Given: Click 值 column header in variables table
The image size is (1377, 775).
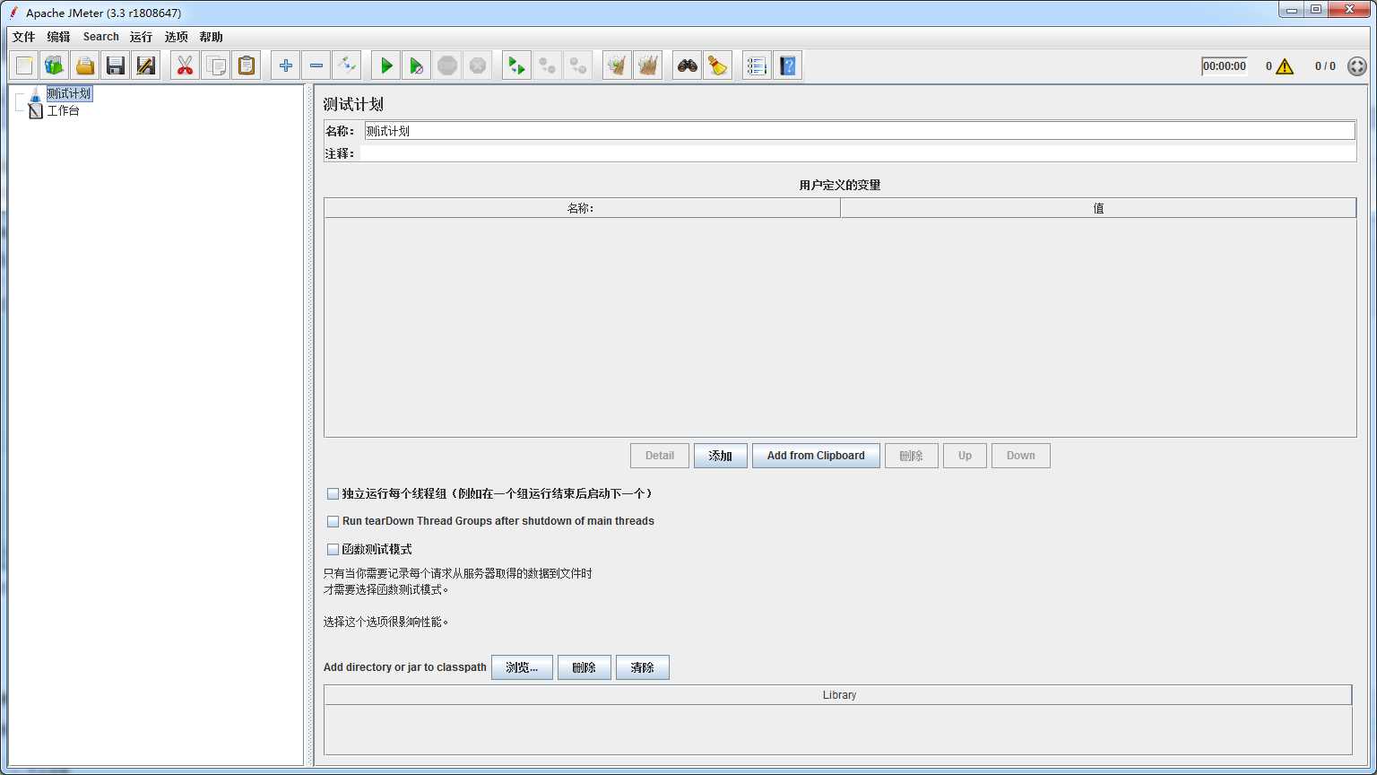Looking at the screenshot, I should coord(1098,208).
